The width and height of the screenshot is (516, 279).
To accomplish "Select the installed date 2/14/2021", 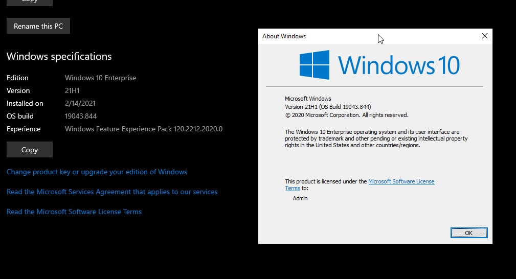I will pyautogui.click(x=80, y=103).
